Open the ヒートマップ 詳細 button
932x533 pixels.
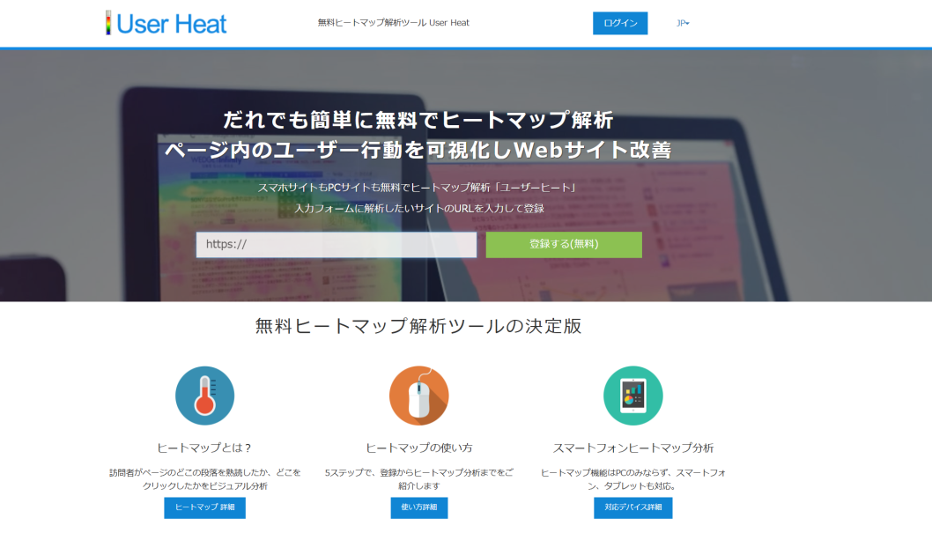(x=204, y=507)
